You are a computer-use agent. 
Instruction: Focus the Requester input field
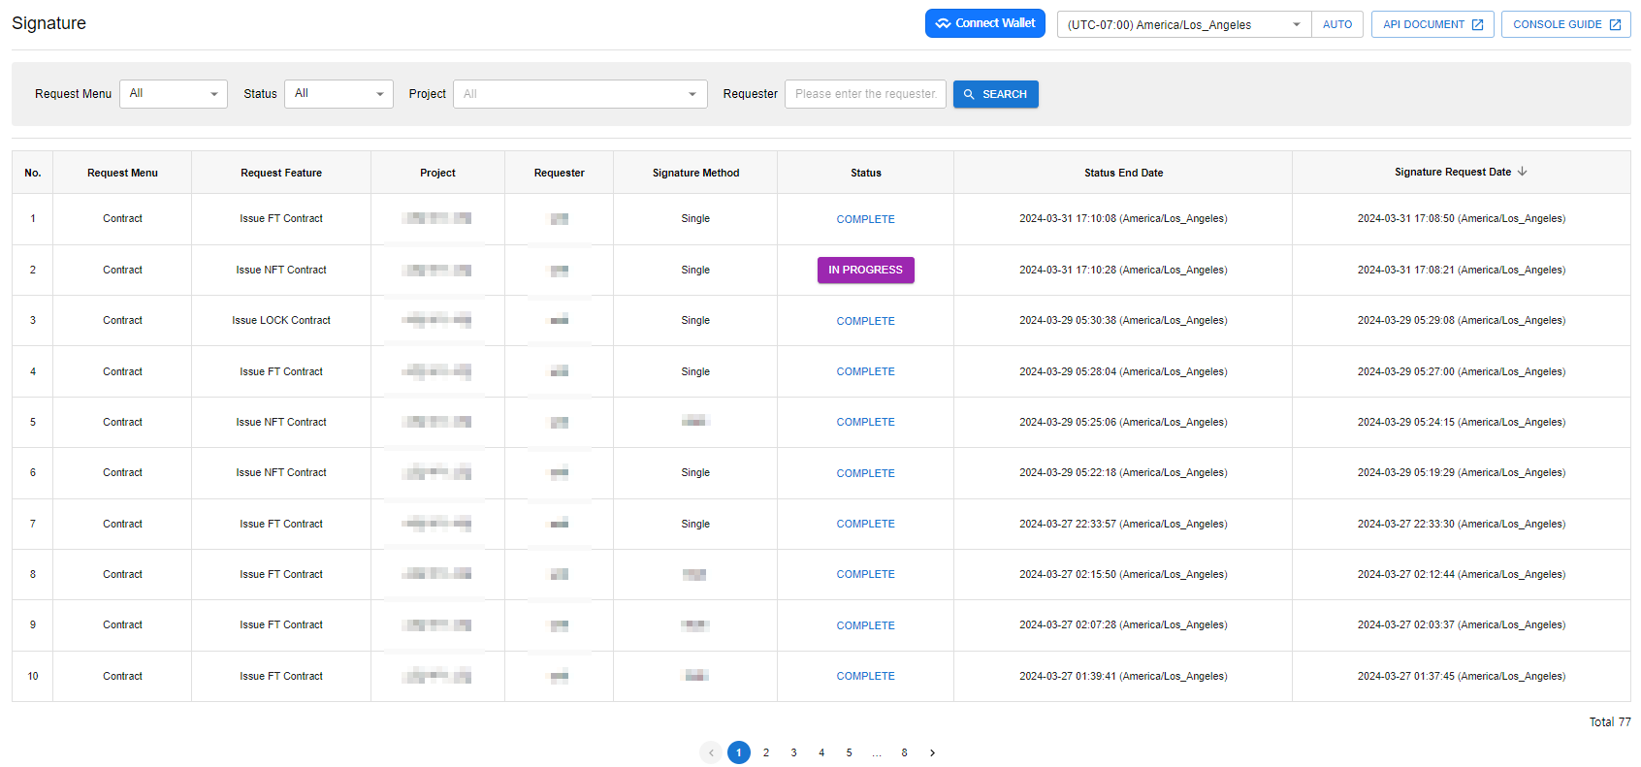pos(865,94)
